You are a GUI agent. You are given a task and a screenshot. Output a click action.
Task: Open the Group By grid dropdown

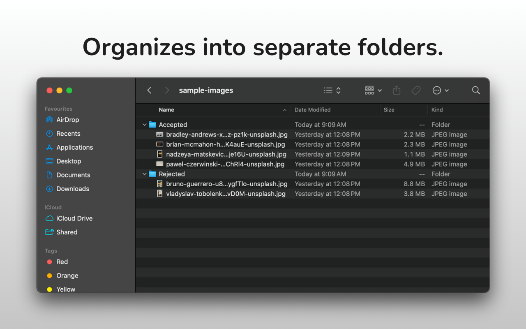[x=373, y=90]
